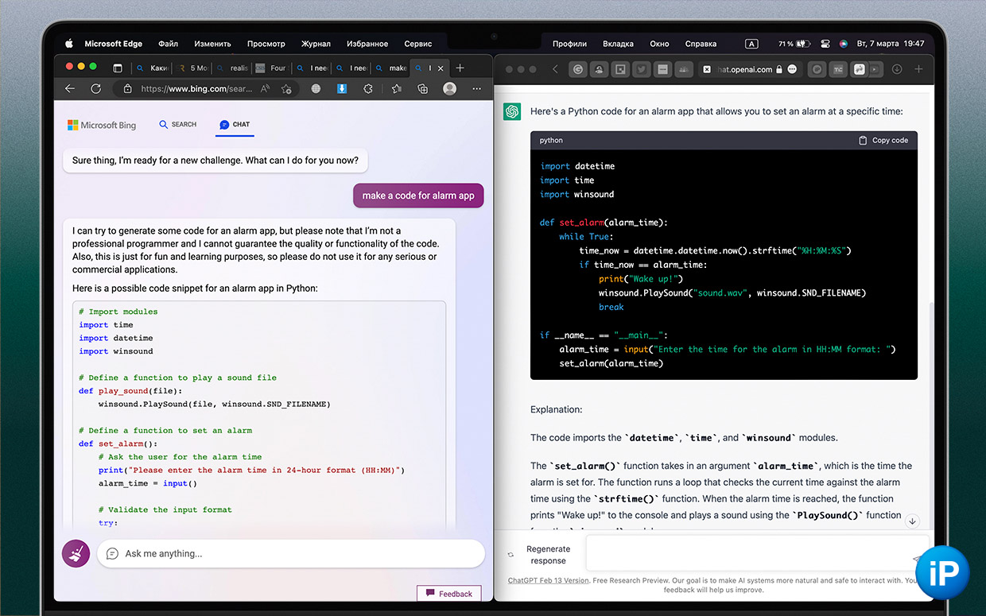Open the Файл menu
This screenshot has width=986, height=616.
(168, 44)
